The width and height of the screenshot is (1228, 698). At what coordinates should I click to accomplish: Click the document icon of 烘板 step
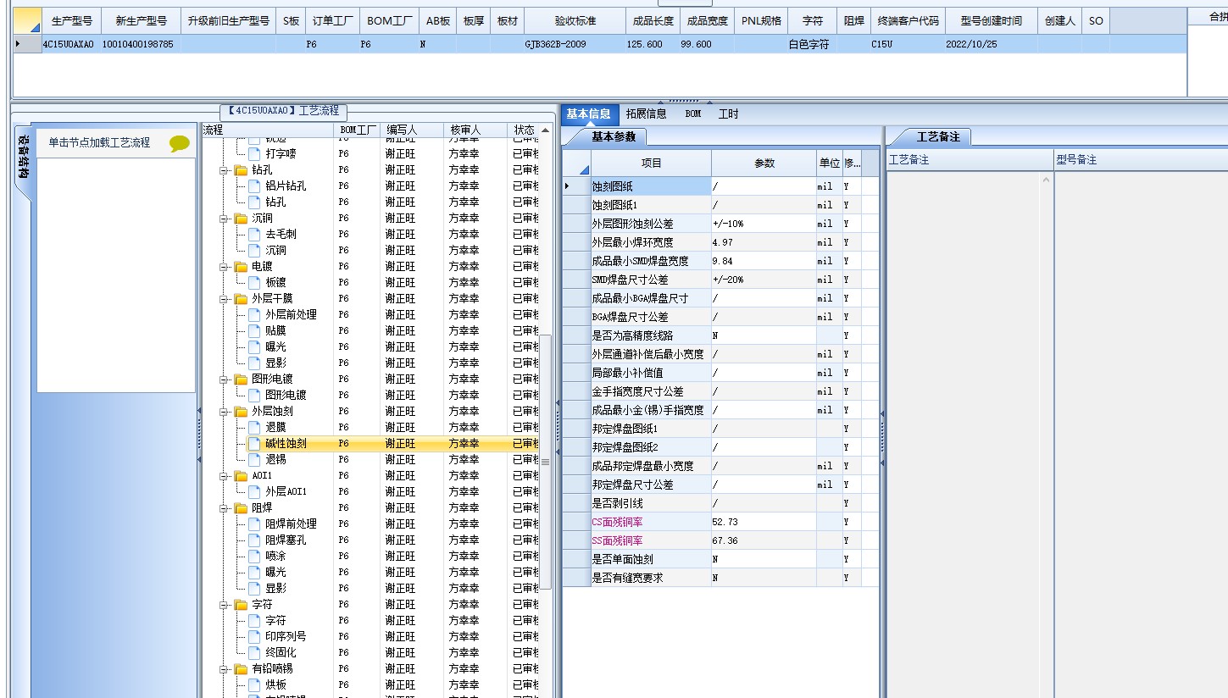coord(254,684)
